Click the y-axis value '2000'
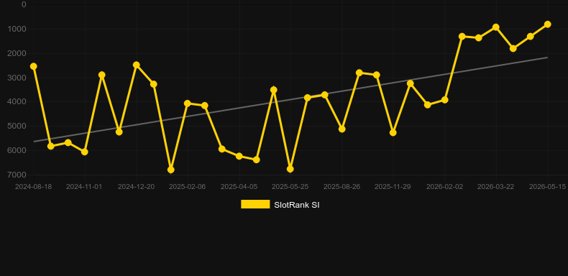568x276 pixels. [17, 53]
